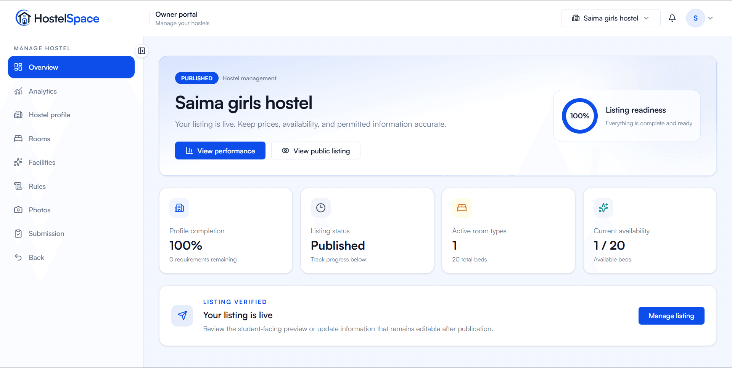The width and height of the screenshot is (732, 368).
Task: Click the '1 / 20' availability value
Action: (x=609, y=245)
